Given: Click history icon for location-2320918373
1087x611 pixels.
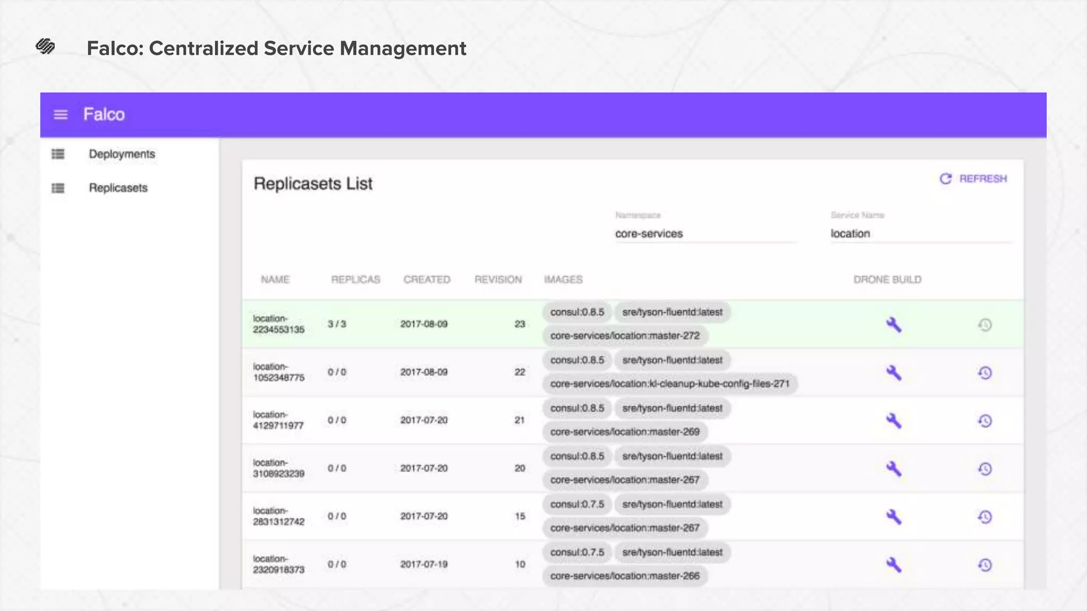Looking at the screenshot, I should [x=985, y=565].
